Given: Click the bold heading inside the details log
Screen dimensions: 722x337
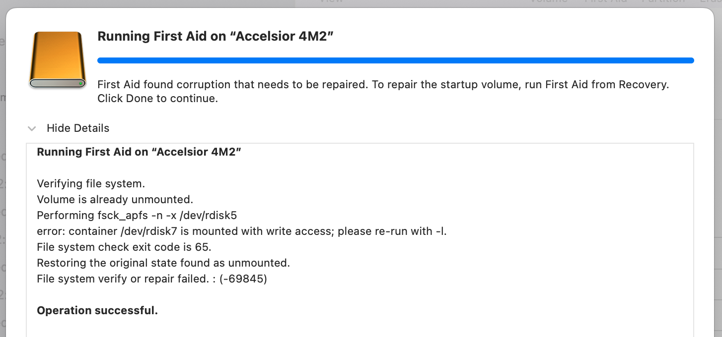Looking at the screenshot, I should [139, 152].
